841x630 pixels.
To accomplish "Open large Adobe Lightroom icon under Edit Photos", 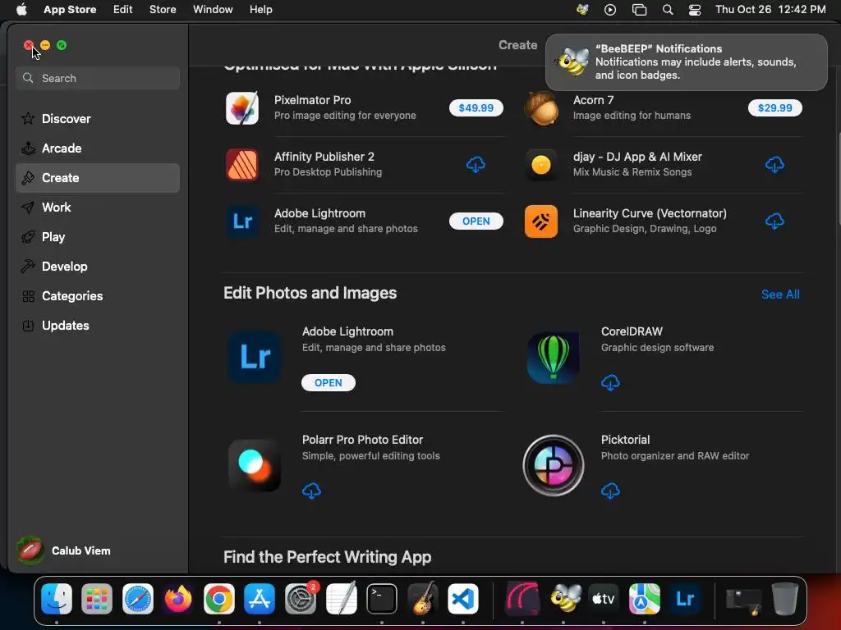I will coord(255,357).
